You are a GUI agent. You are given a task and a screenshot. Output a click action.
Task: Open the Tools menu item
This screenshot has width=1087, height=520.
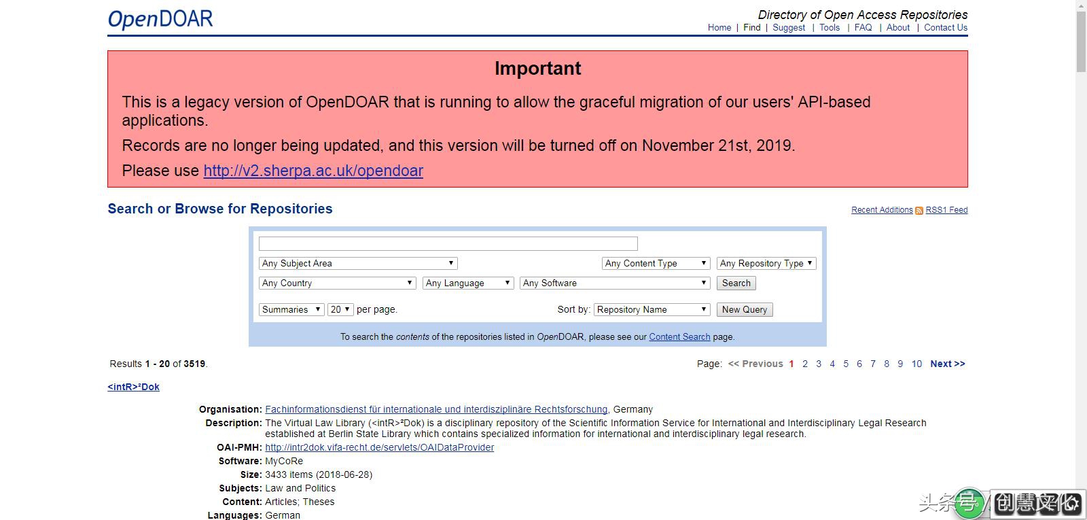829,28
